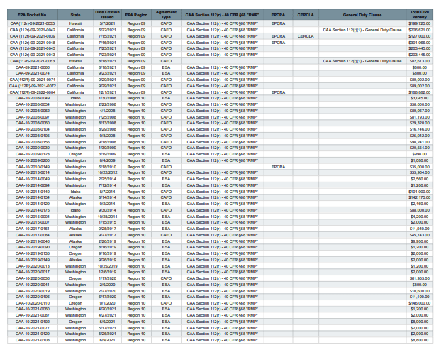Select docket number CAA-10-2009-0123

(x=33, y=153)
